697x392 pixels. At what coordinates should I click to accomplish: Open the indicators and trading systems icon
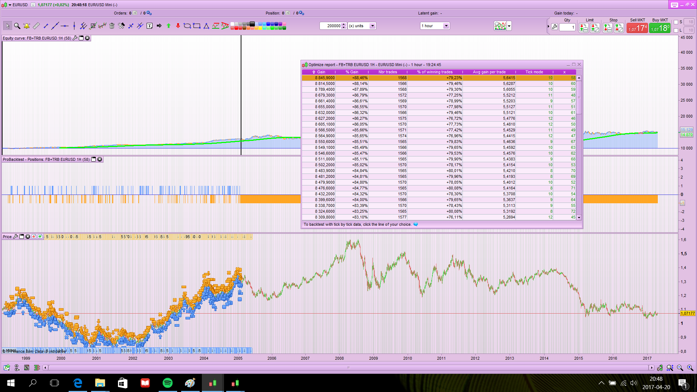pos(500,26)
